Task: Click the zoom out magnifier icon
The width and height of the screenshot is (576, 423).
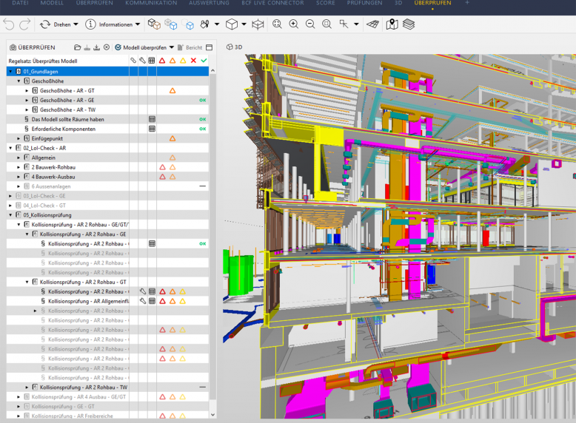Action: tap(310, 24)
